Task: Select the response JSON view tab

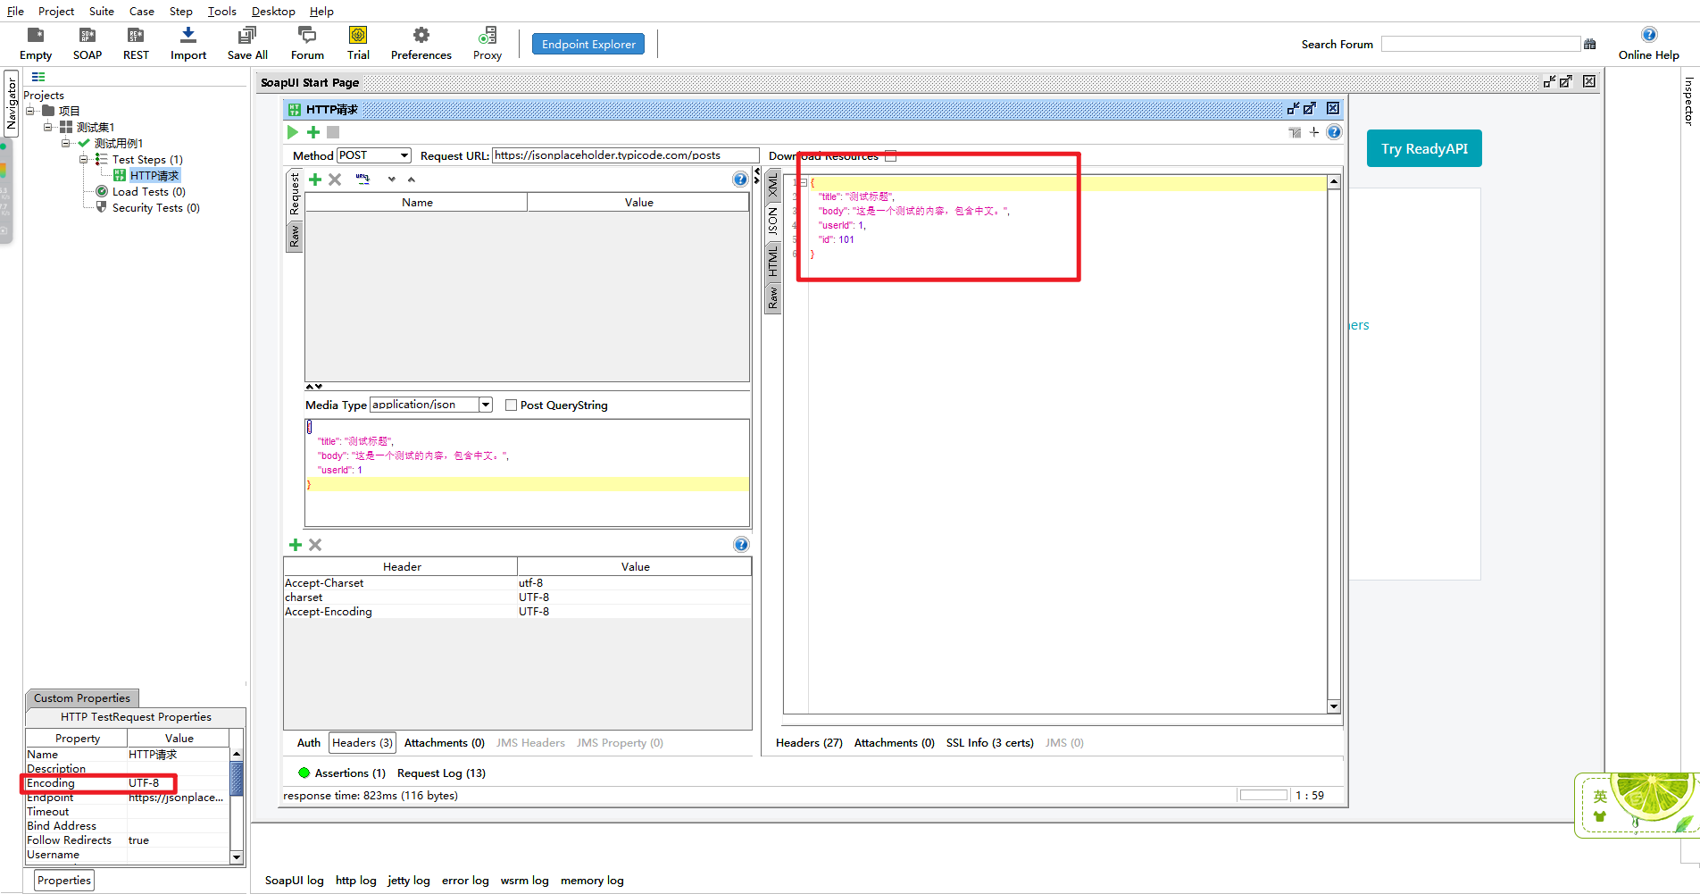Action: point(773,221)
